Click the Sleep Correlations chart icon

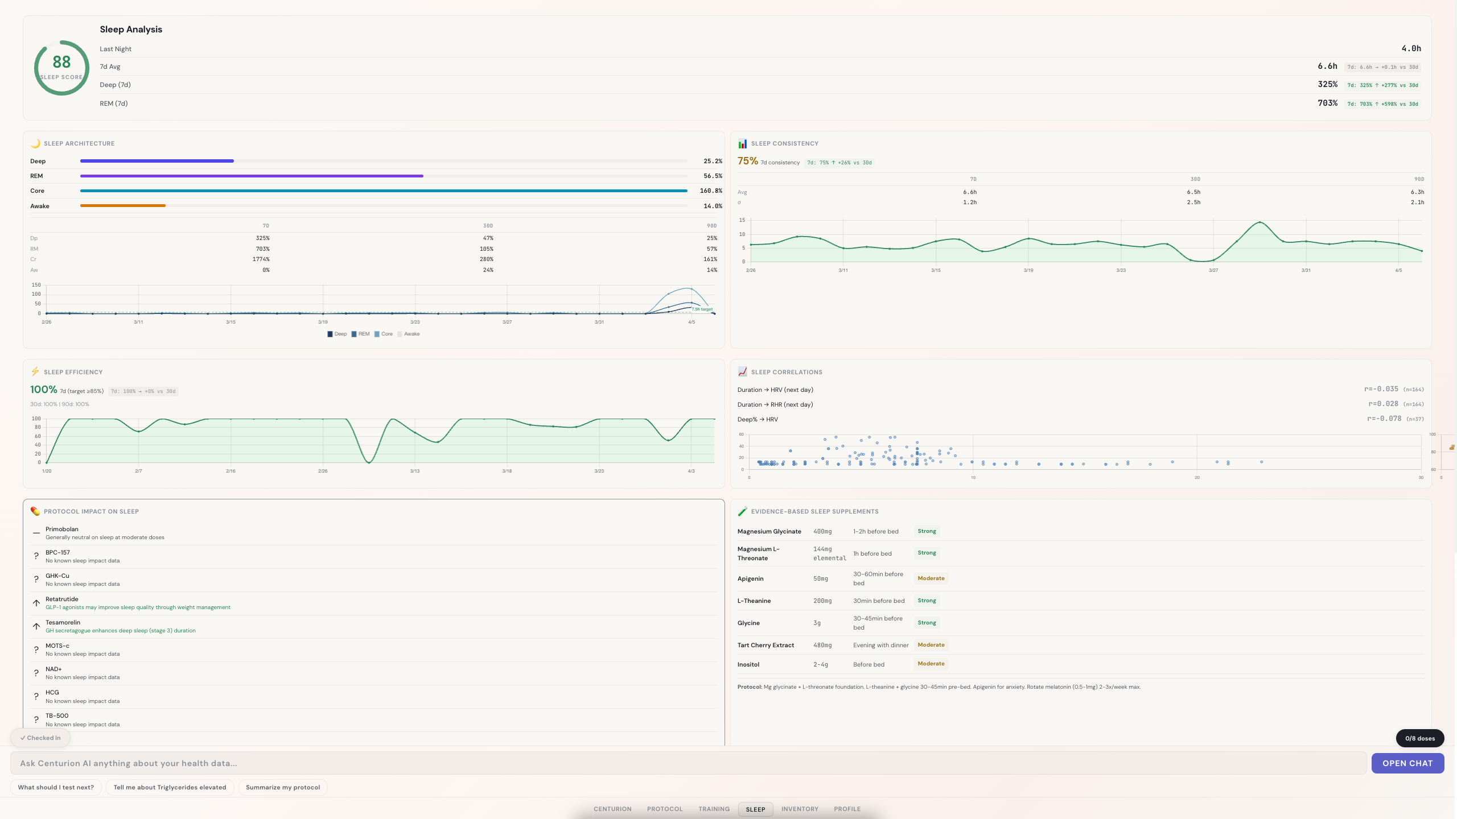(742, 371)
